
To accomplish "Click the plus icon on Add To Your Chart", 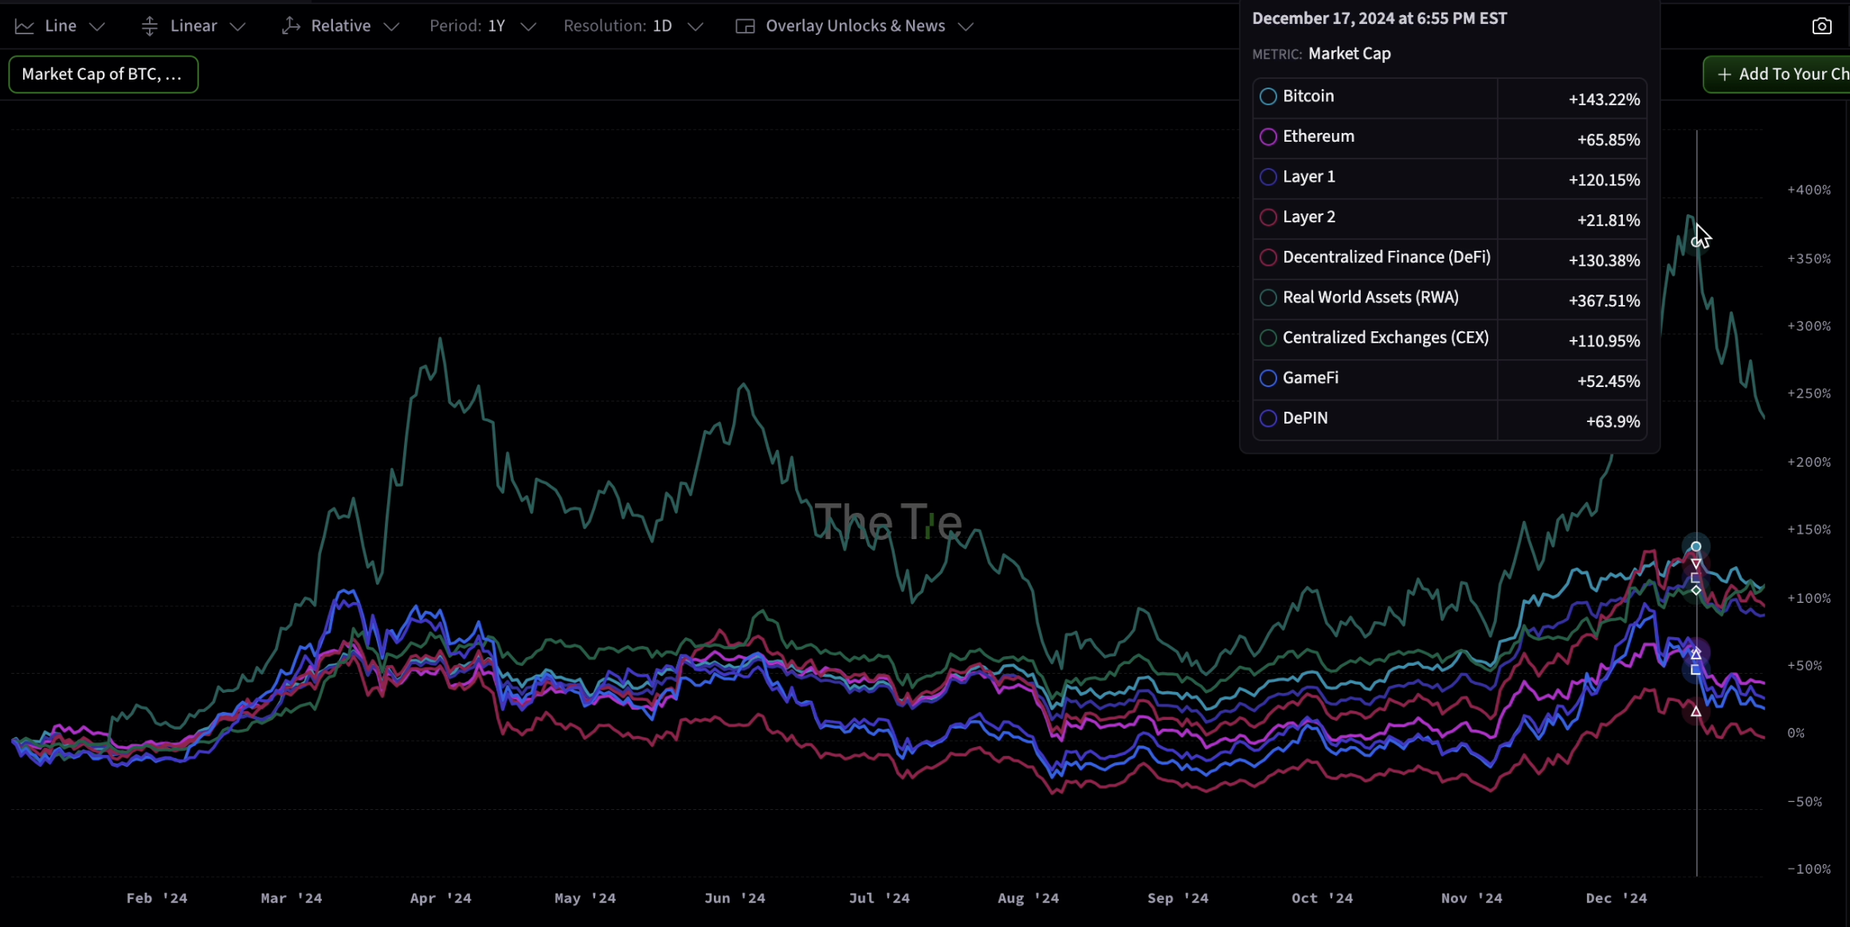I will [1724, 74].
